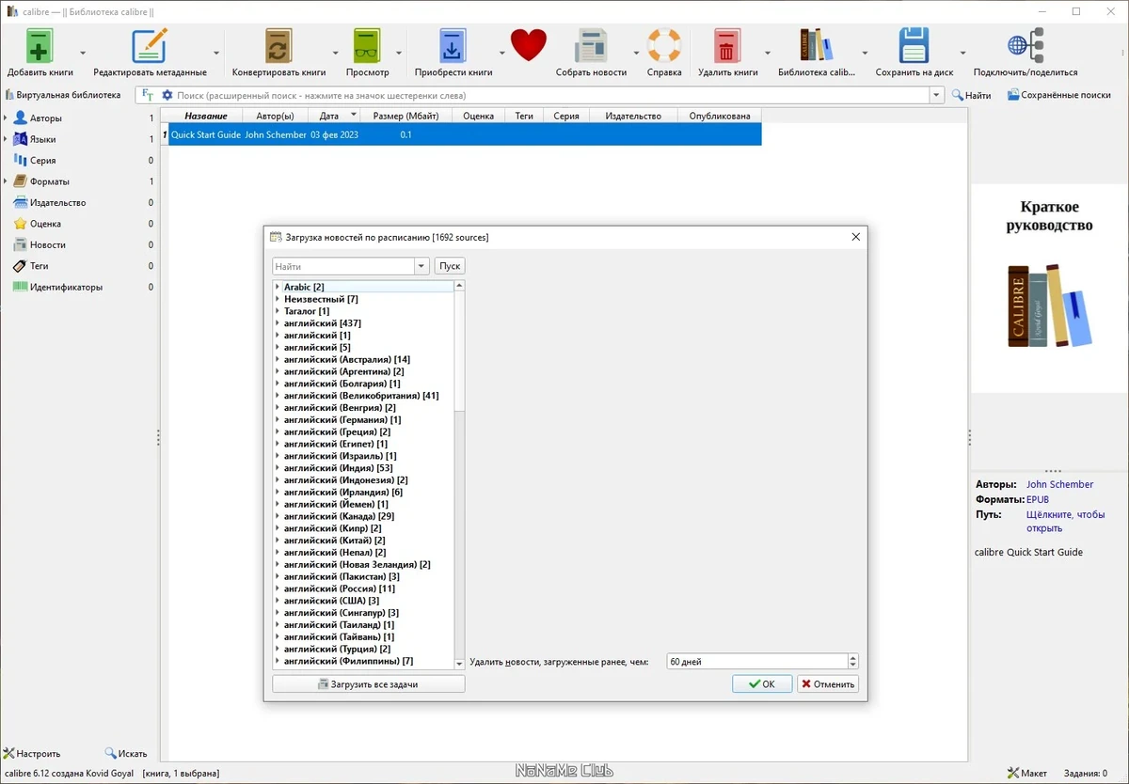Select Новости in the tag browser
Image resolution: width=1129 pixels, height=784 pixels.
tap(47, 245)
